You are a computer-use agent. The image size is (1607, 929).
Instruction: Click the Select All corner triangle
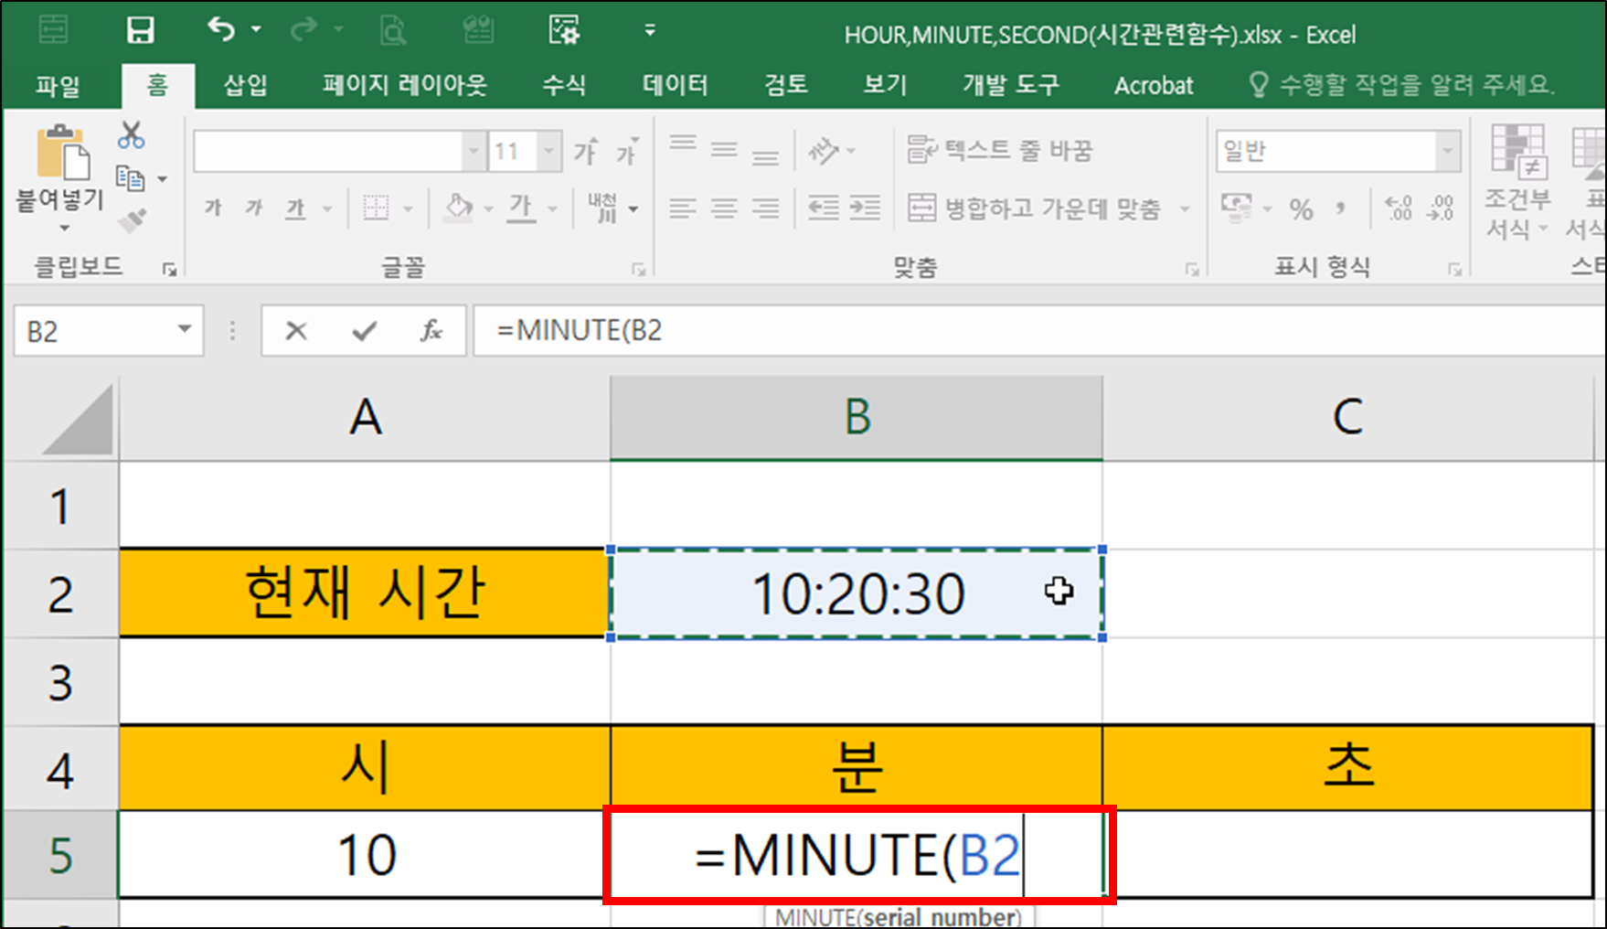pyautogui.click(x=79, y=419)
